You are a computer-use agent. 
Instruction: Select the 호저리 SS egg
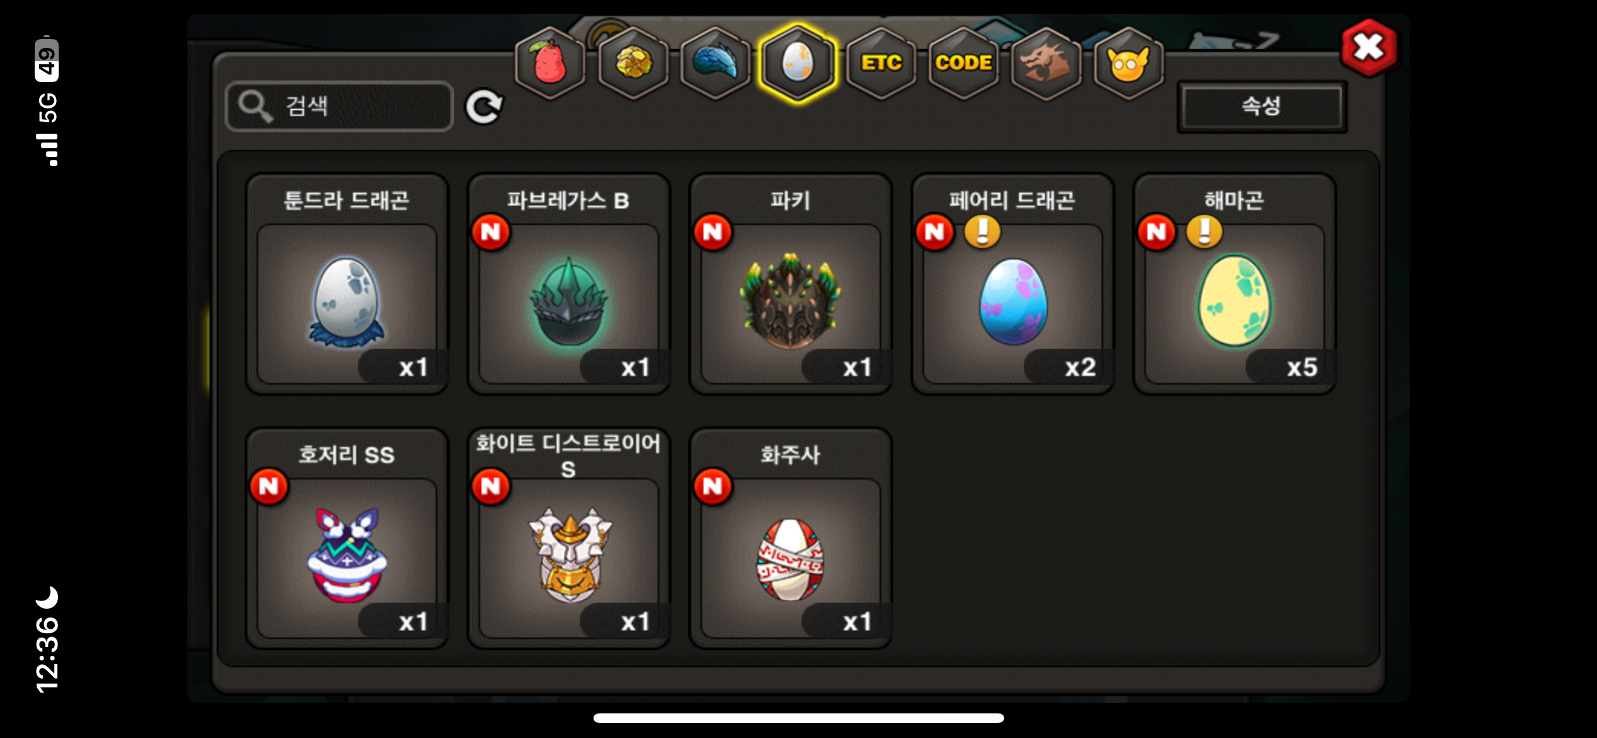pos(347,538)
